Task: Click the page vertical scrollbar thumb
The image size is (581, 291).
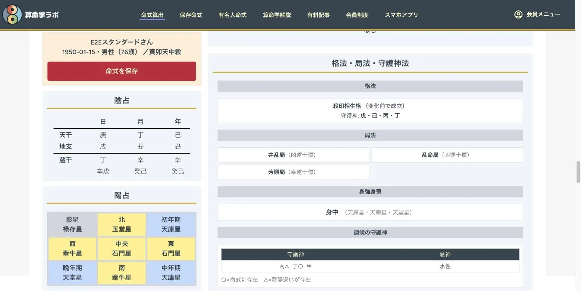Action: click(x=578, y=172)
